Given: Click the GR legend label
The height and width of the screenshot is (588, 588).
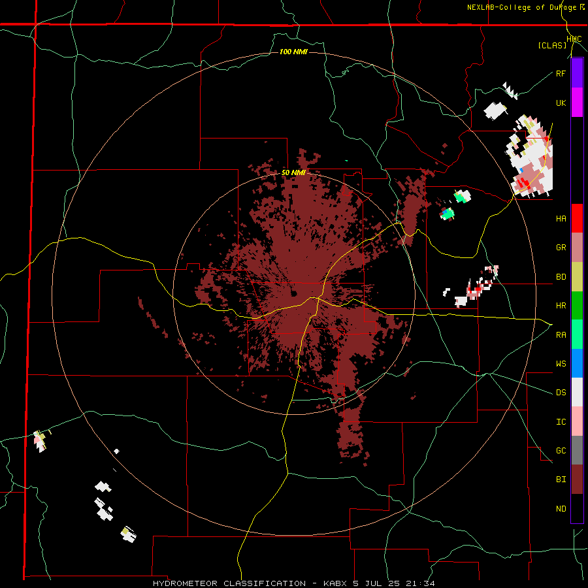Looking at the screenshot, I should pos(561,248).
